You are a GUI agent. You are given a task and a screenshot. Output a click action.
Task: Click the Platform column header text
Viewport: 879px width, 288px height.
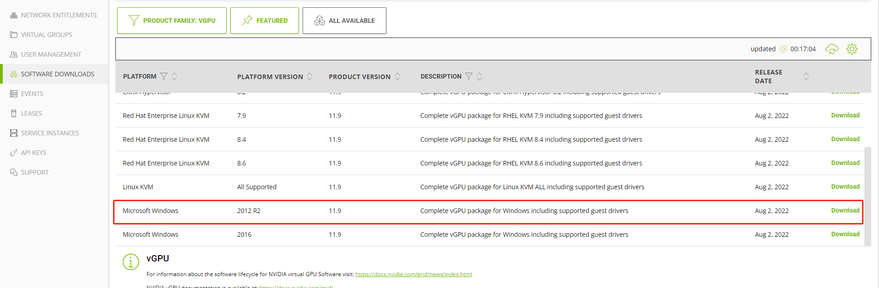(x=140, y=76)
